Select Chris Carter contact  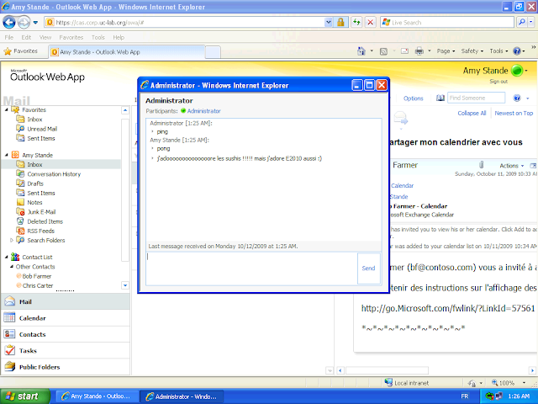coord(37,285)
